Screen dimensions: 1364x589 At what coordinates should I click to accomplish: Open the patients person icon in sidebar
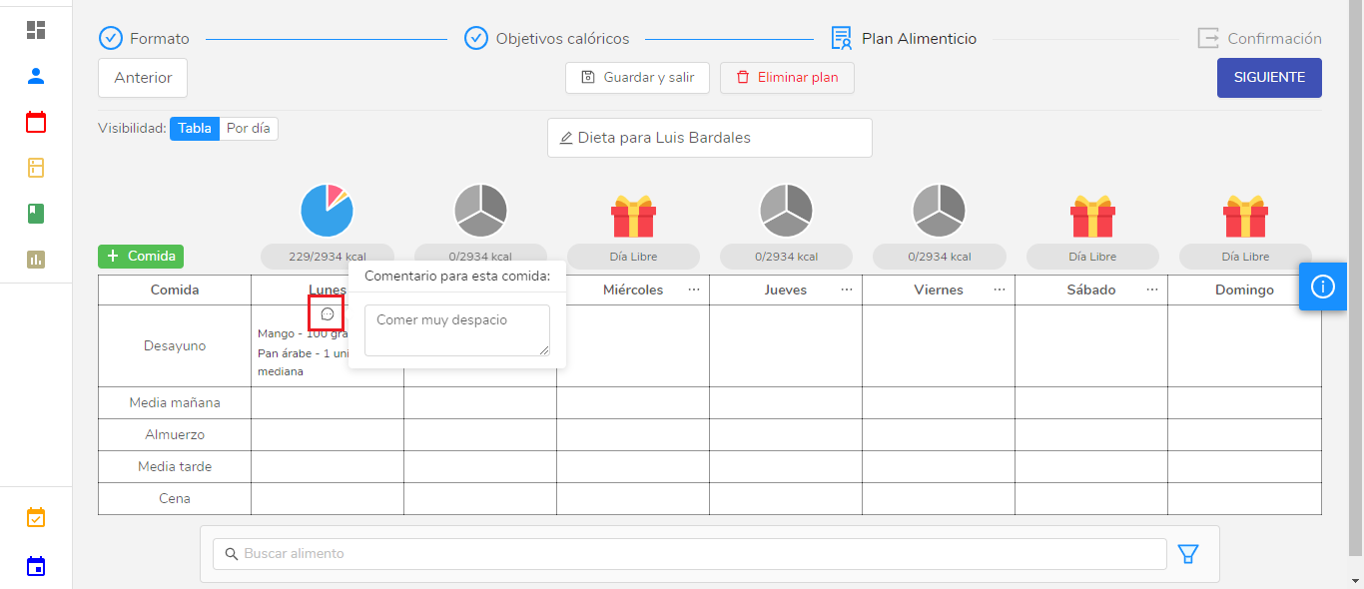[36, 76]
